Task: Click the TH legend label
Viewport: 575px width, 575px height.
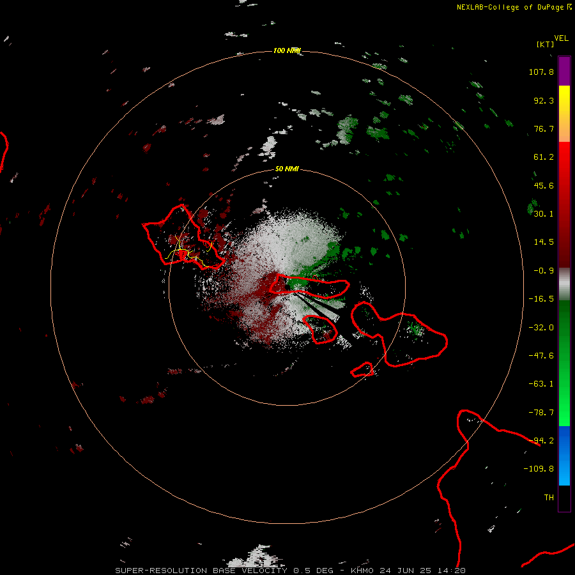Action: [x=549, y=498]
